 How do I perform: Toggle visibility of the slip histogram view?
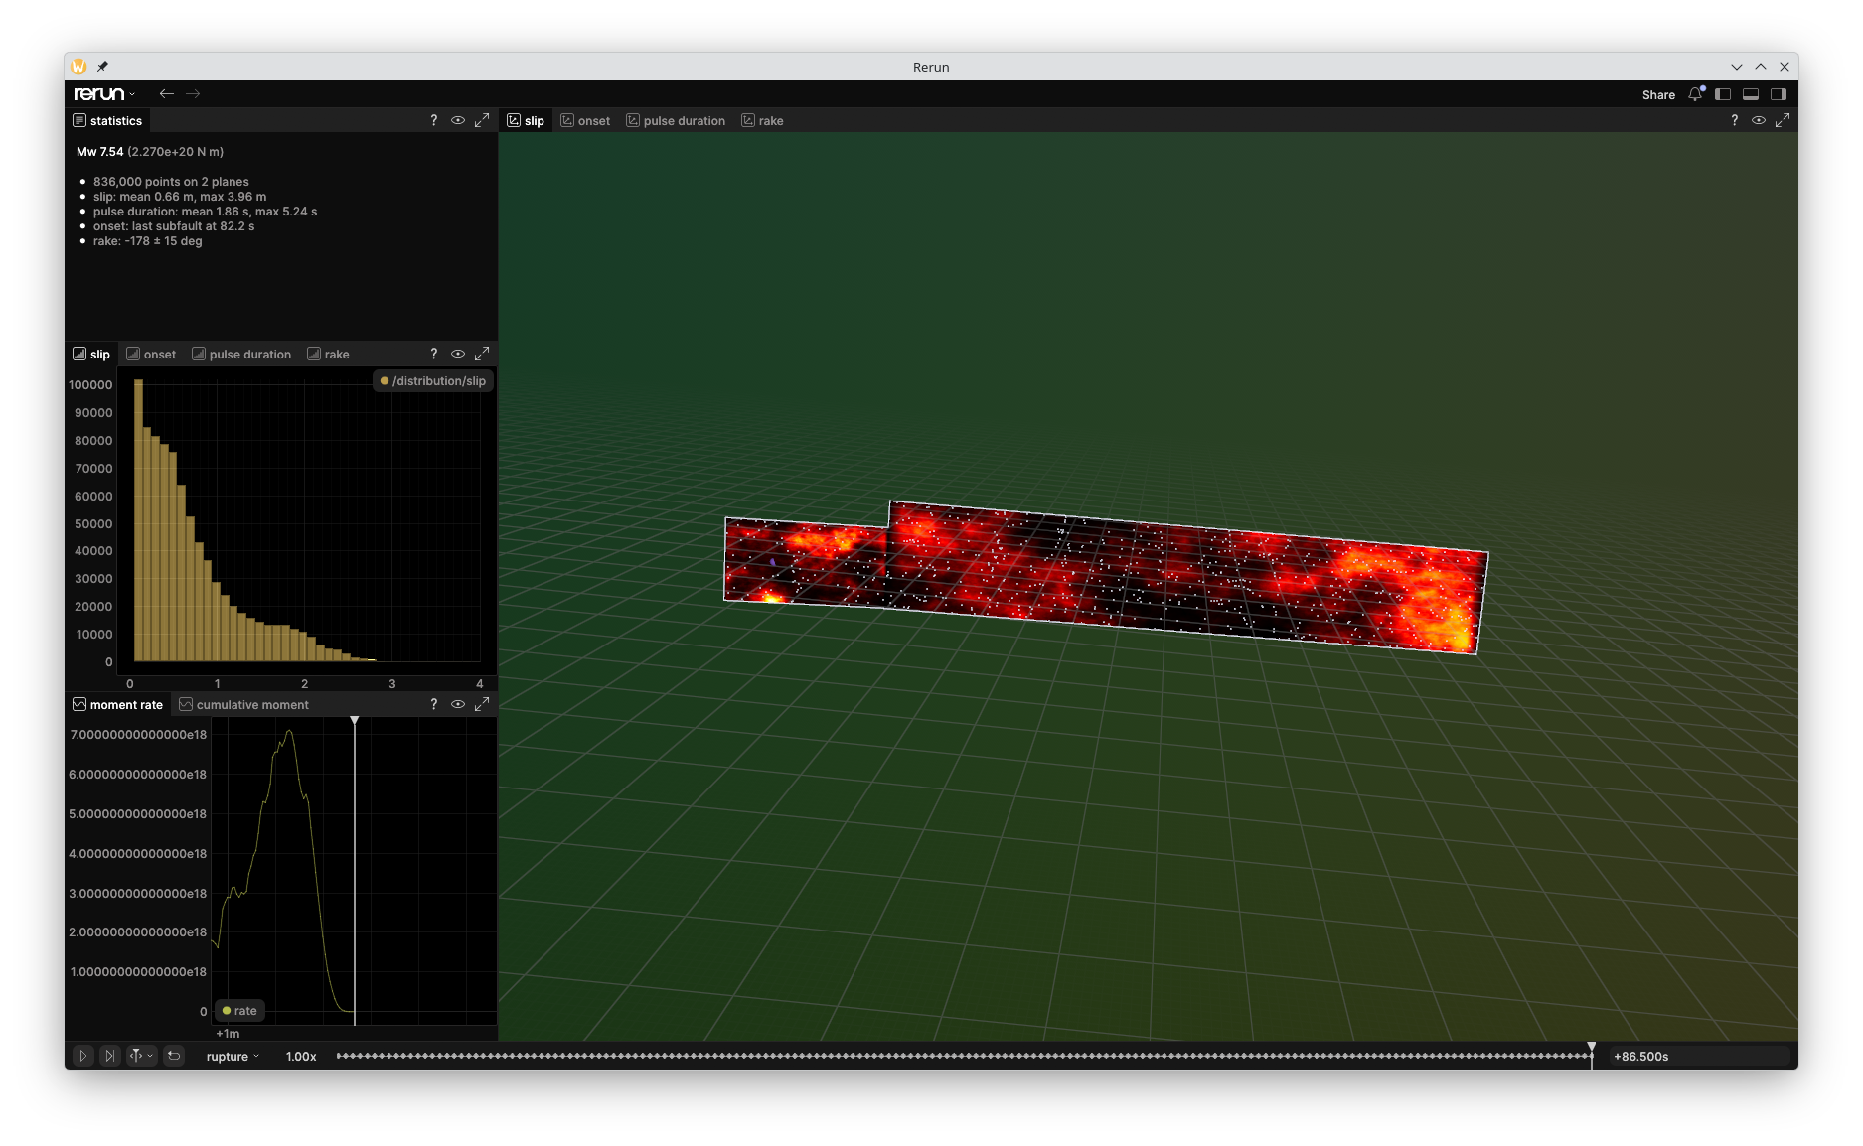click(458, 354)
